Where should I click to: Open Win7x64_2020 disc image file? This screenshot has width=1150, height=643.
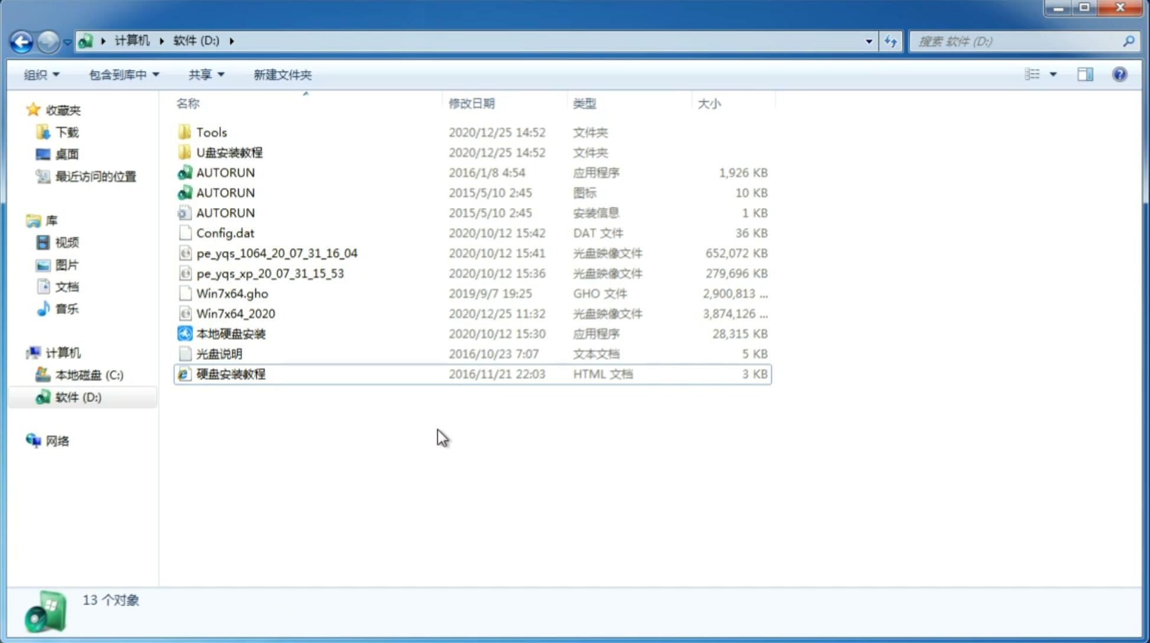235,313
